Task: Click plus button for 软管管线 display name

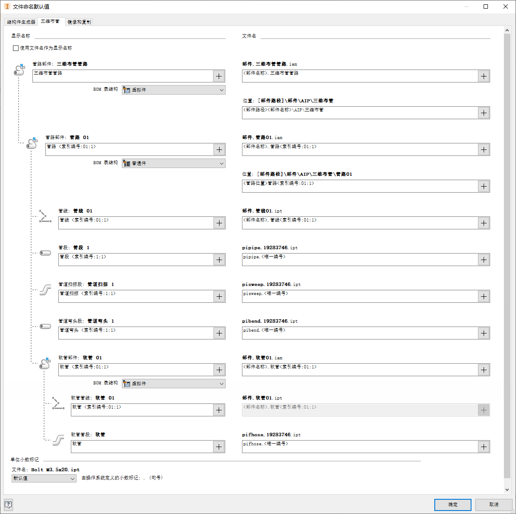Action: coord(219,410)
